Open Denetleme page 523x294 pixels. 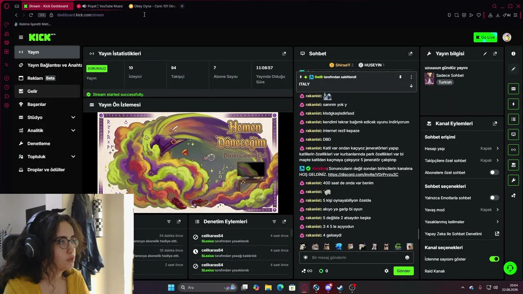click(x=48, y=143)
